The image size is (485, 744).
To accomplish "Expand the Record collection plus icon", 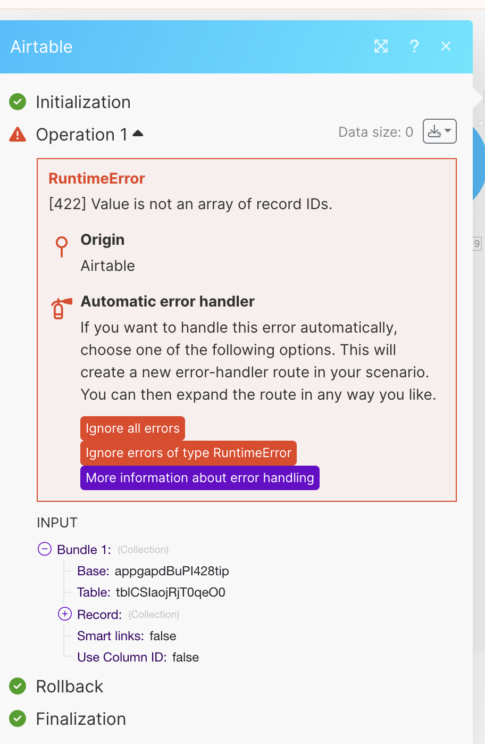I will click(x=64, y=614).
